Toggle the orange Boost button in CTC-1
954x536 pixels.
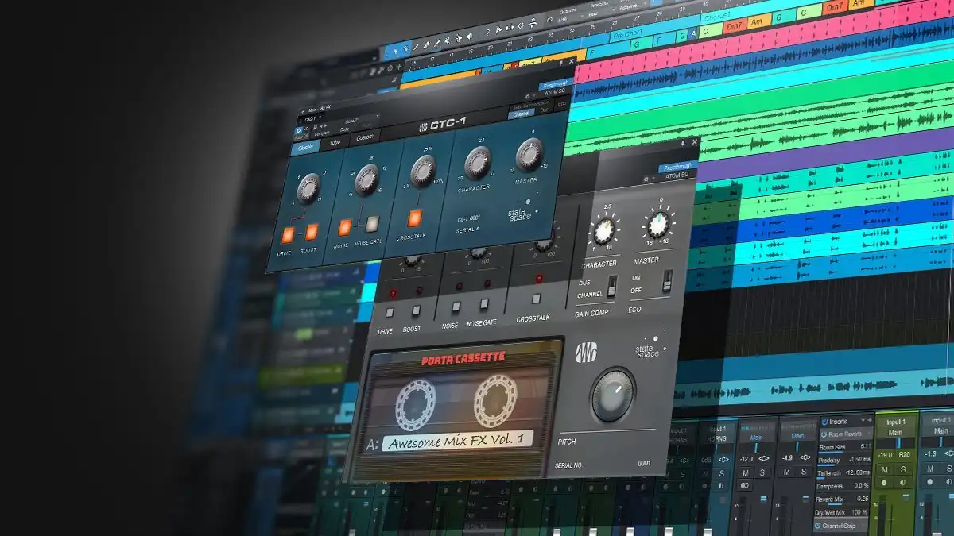[x=311, y=232]
